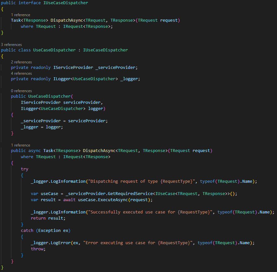The image size is (277, 272).
Task: Click 'IUseCaseDispatcher' after the colon in class declaration
Action: pyautogui.click(x=105, y=50)
